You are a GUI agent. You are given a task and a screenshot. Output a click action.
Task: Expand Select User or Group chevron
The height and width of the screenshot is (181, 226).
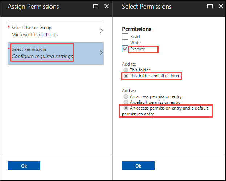pos(101,31)
